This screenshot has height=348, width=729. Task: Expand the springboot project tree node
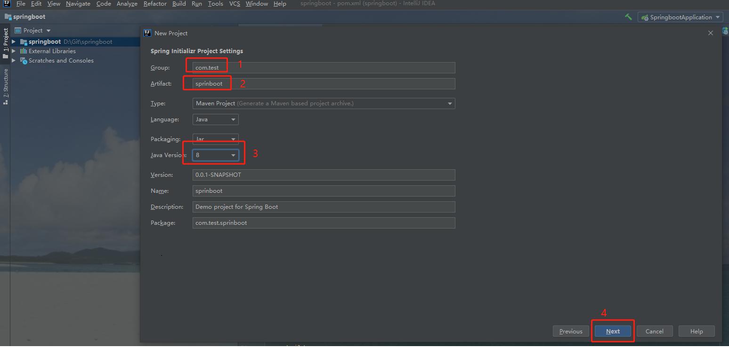[x=14, y=42]
